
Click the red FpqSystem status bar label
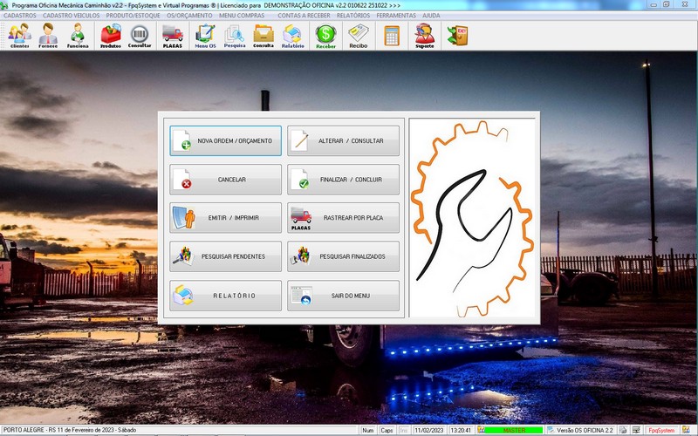pos(661,430)
